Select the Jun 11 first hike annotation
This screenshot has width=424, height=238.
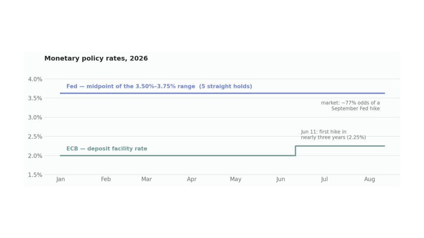(333, 135)
